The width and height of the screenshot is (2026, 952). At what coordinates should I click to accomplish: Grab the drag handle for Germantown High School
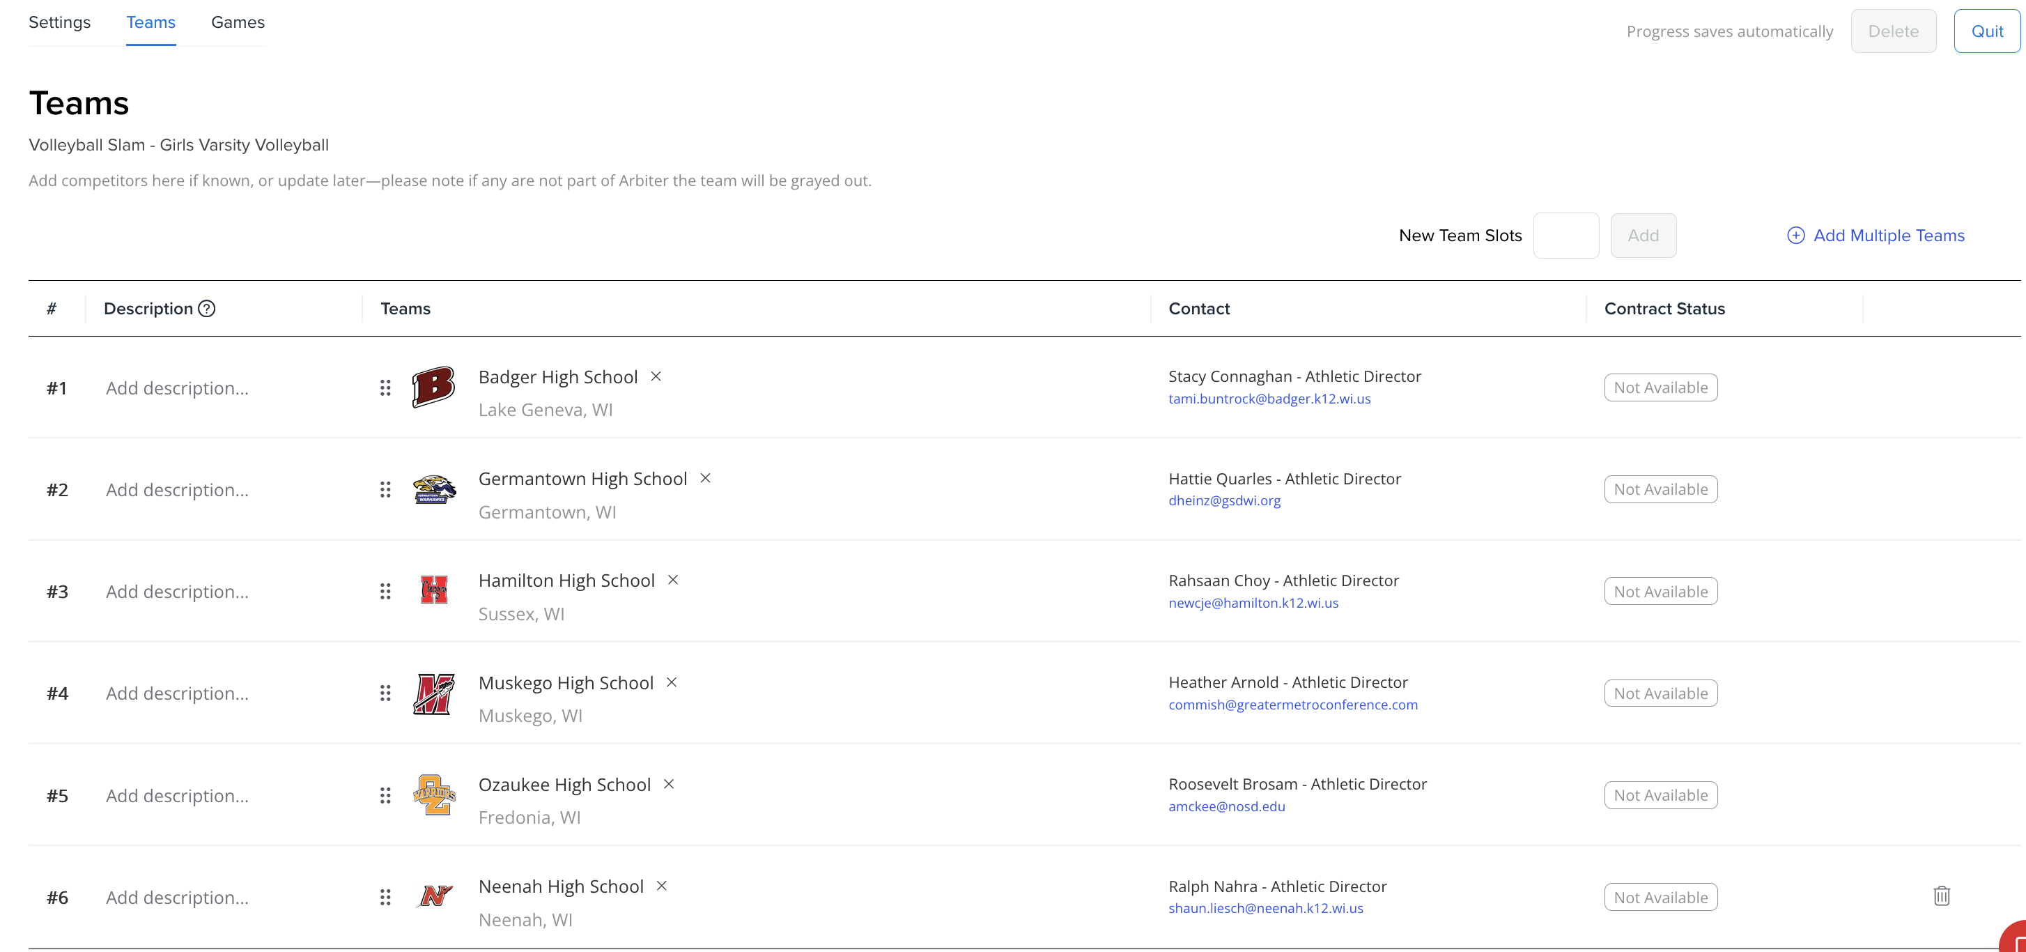[x=385, y=489]
